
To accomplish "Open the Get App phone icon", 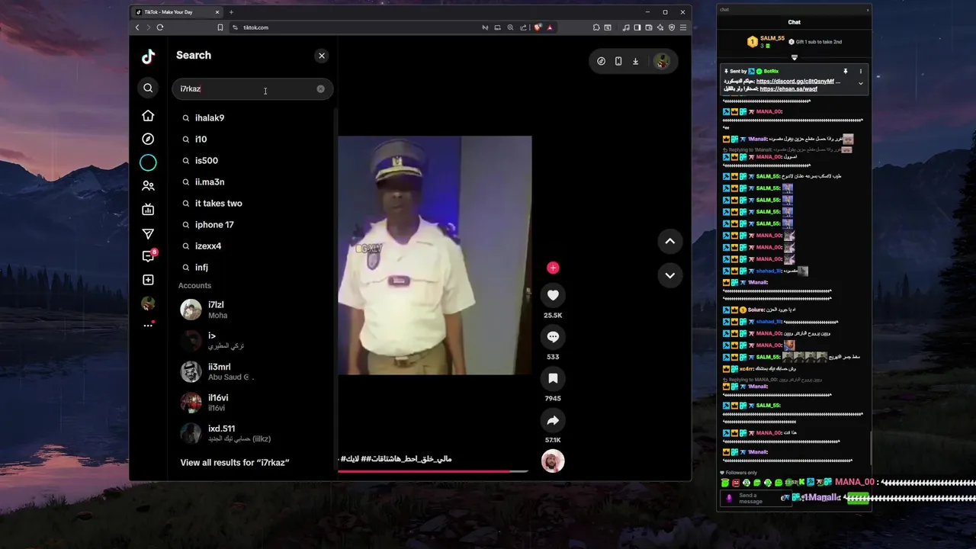I will pos(618,61).
